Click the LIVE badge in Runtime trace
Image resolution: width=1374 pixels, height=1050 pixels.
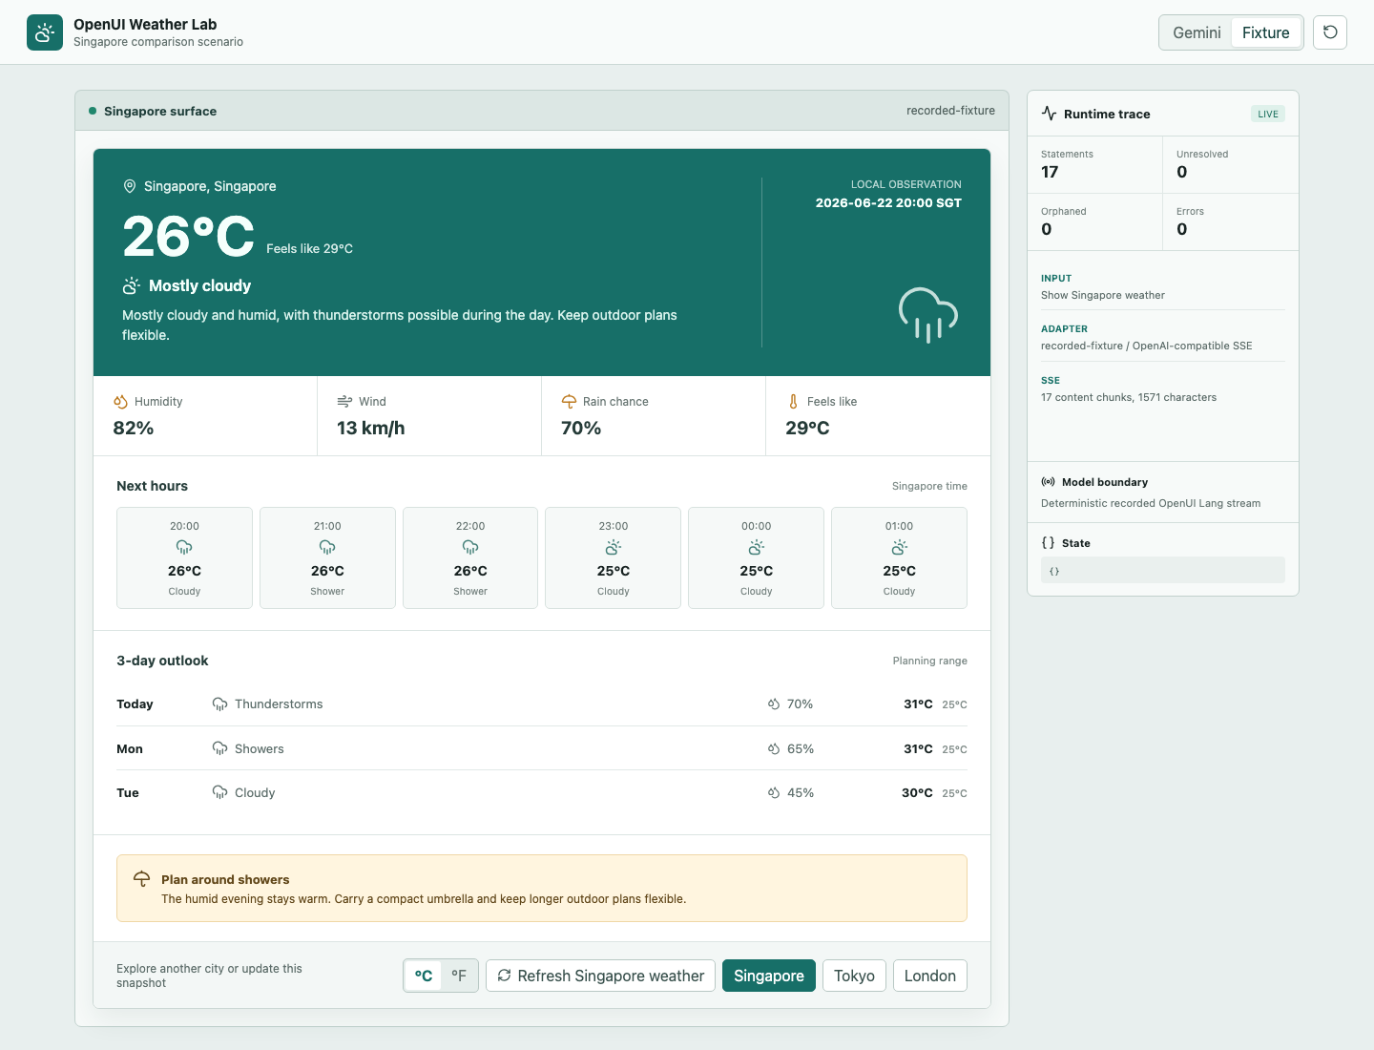click(1268, 114)
